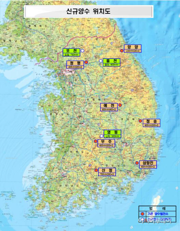Image resolution: width=180 pixels, height=231 pixels.
Task: Click the 600MW capacity text under 청송
Action: pos(152,125)
